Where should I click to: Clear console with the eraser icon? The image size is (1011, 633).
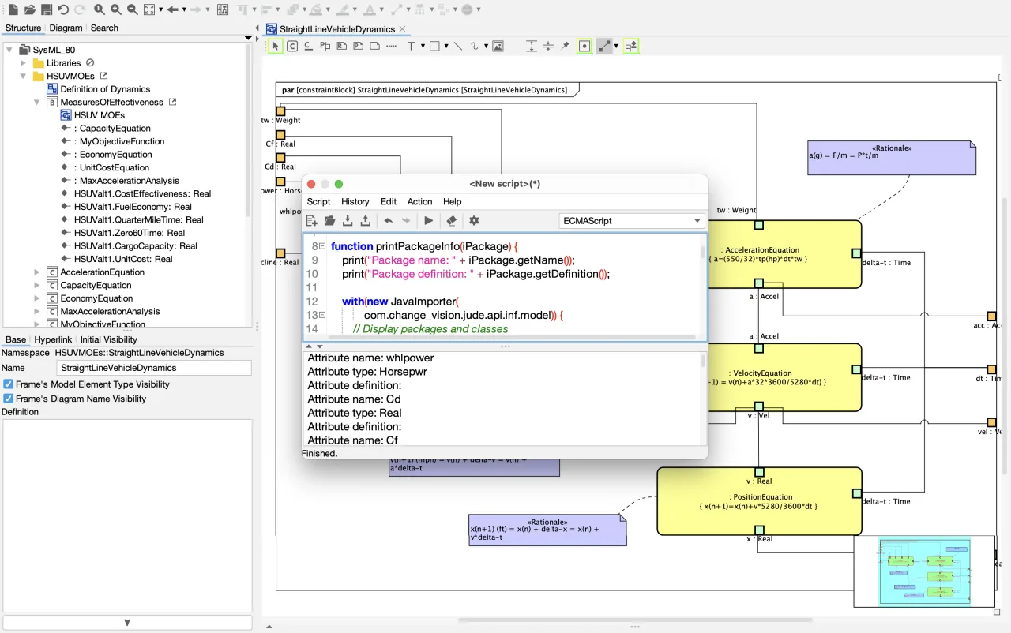[451, 221]
